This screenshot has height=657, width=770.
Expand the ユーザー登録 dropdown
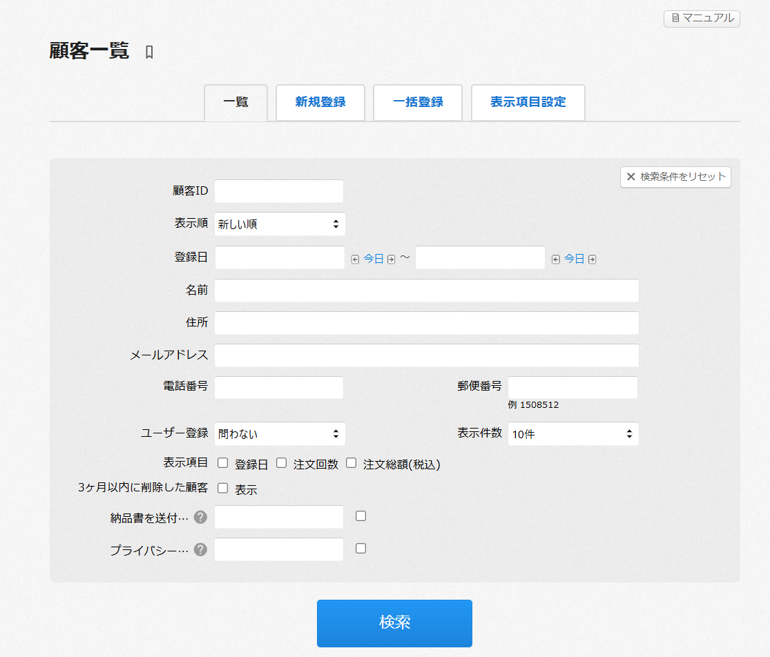click(x=280, y=434)
